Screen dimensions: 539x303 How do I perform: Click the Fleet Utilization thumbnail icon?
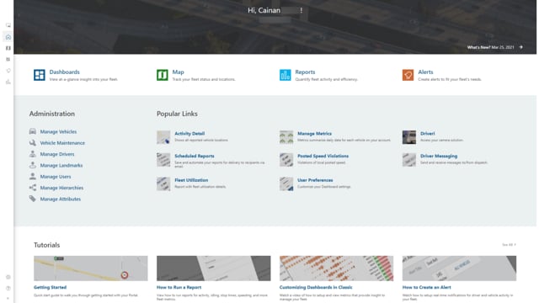coord(163,183)
